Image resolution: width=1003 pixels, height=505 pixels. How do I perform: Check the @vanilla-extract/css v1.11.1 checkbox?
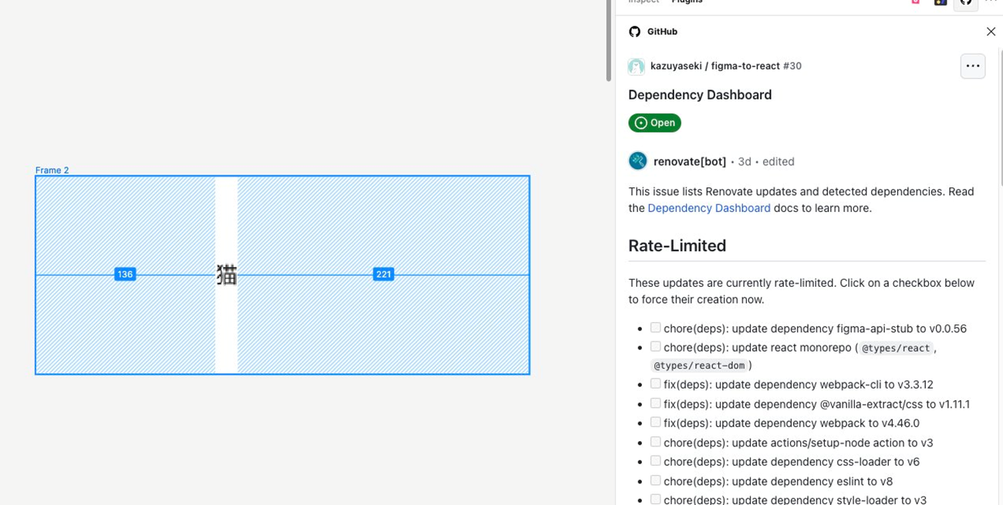coord(655,403)
